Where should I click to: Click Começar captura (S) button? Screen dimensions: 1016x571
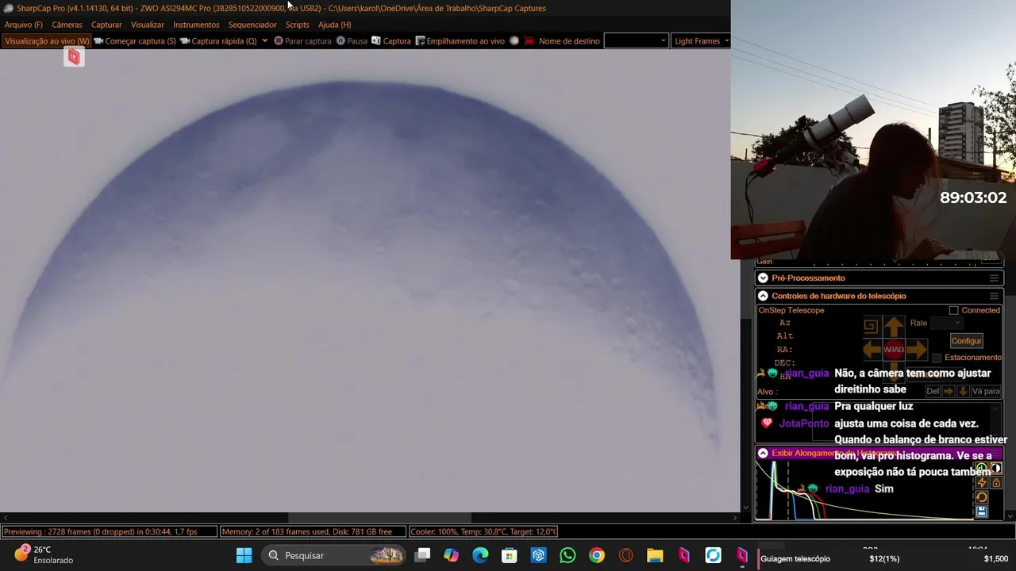pyautogui.click(x=135, y=41)
